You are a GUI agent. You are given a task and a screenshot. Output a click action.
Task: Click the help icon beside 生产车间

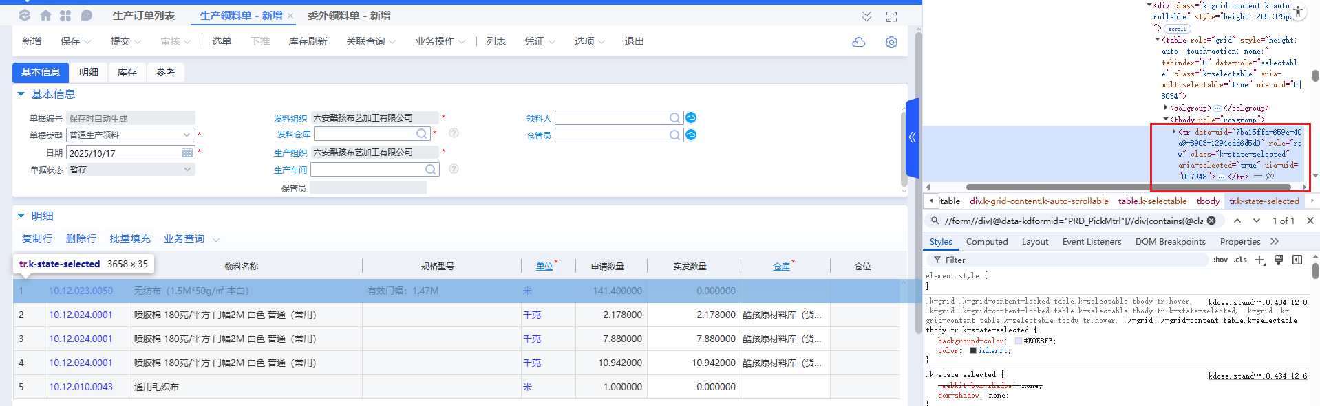tap(454, 169)
